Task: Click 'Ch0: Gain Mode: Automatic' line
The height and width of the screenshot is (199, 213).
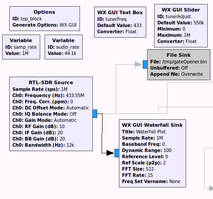Action: pos(45,120)
